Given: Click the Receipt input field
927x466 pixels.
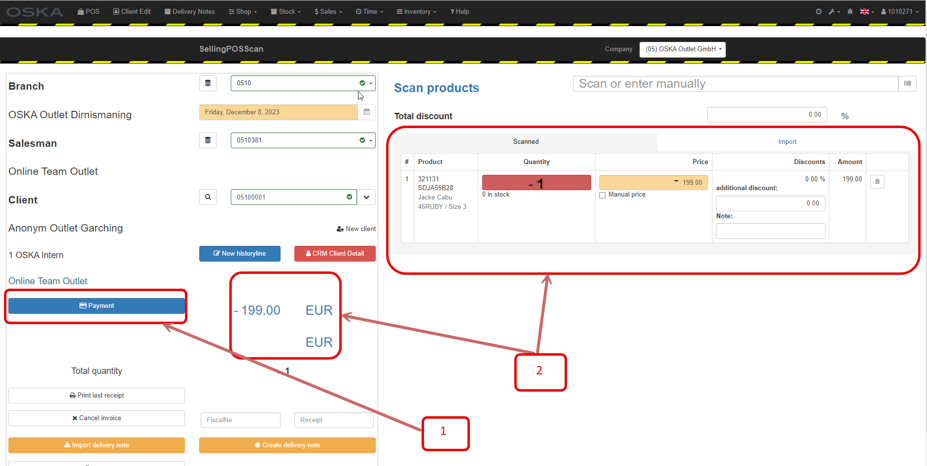Looking at the screenshot, I should coord(334,420).
